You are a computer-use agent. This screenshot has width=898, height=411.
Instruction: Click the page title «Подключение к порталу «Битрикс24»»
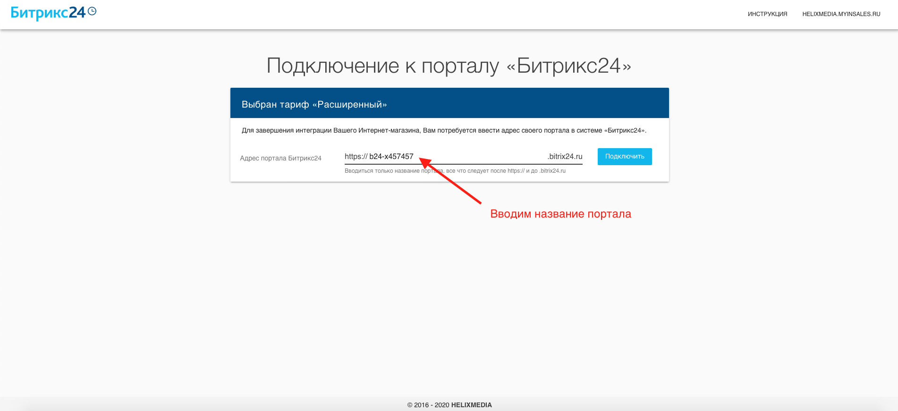449,66
